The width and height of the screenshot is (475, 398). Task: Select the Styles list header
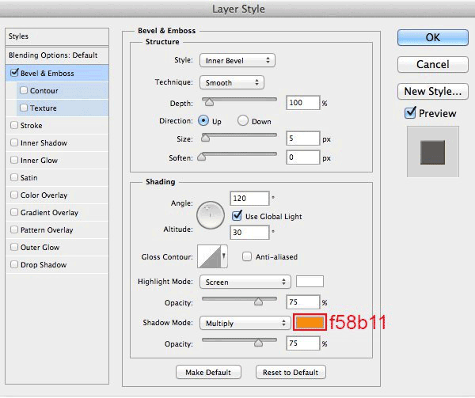click(57, 36)
